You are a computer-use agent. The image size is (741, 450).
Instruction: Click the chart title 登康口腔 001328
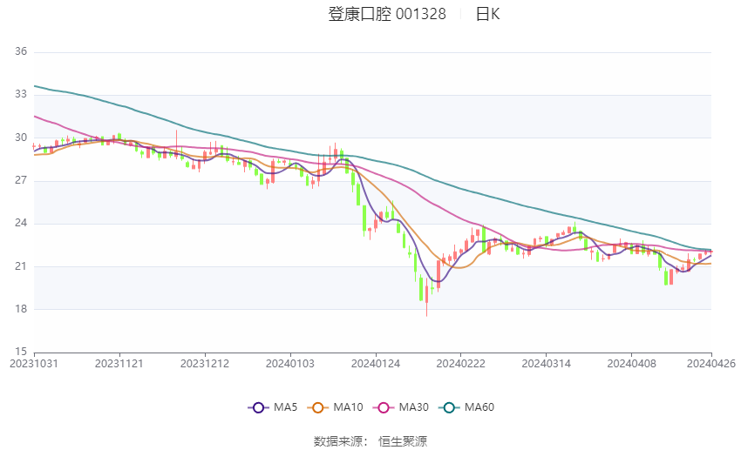point(387,14)
